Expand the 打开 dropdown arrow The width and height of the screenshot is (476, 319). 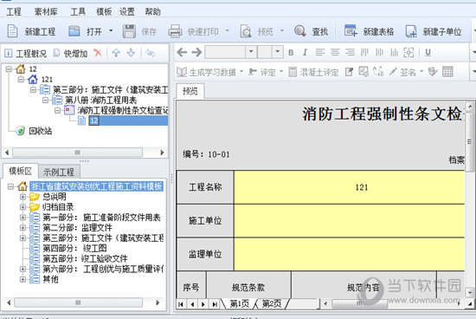(111, 30)
